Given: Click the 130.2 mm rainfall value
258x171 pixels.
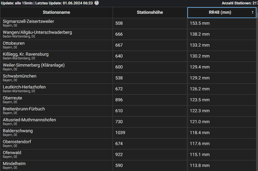Looking at the screenshot, I should [x=200, y=56].
